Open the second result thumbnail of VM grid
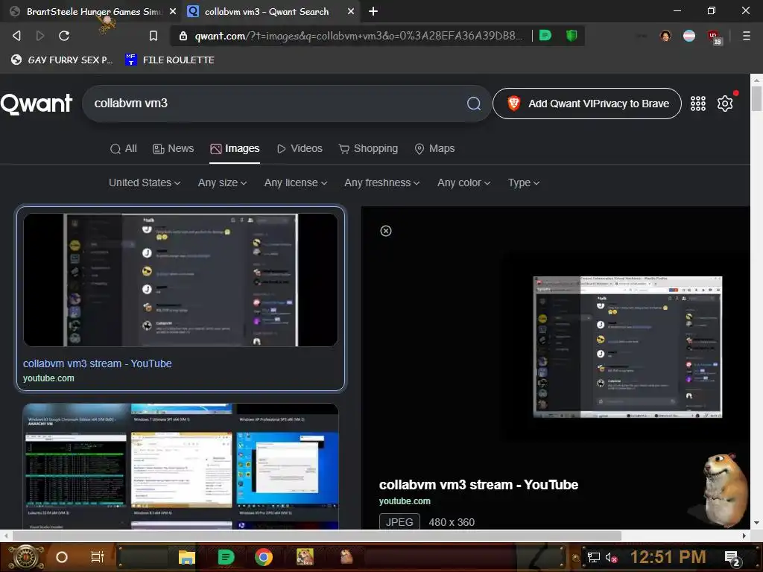The image size is (763, 572). 180,466
